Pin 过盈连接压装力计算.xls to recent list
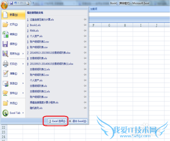The width and height of the screenshot is (170, 141). (x=85, y=19)
